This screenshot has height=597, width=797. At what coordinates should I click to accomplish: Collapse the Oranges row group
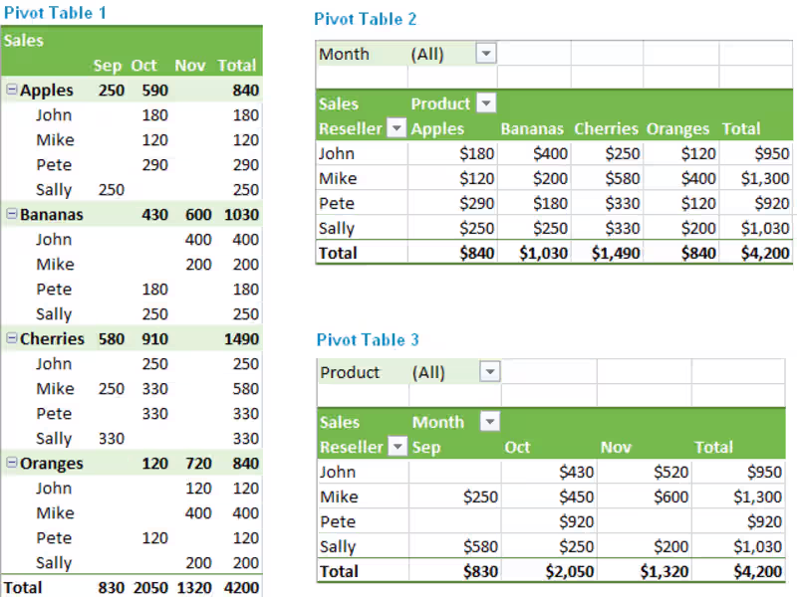pyautogui.click(x=11, y=464)
